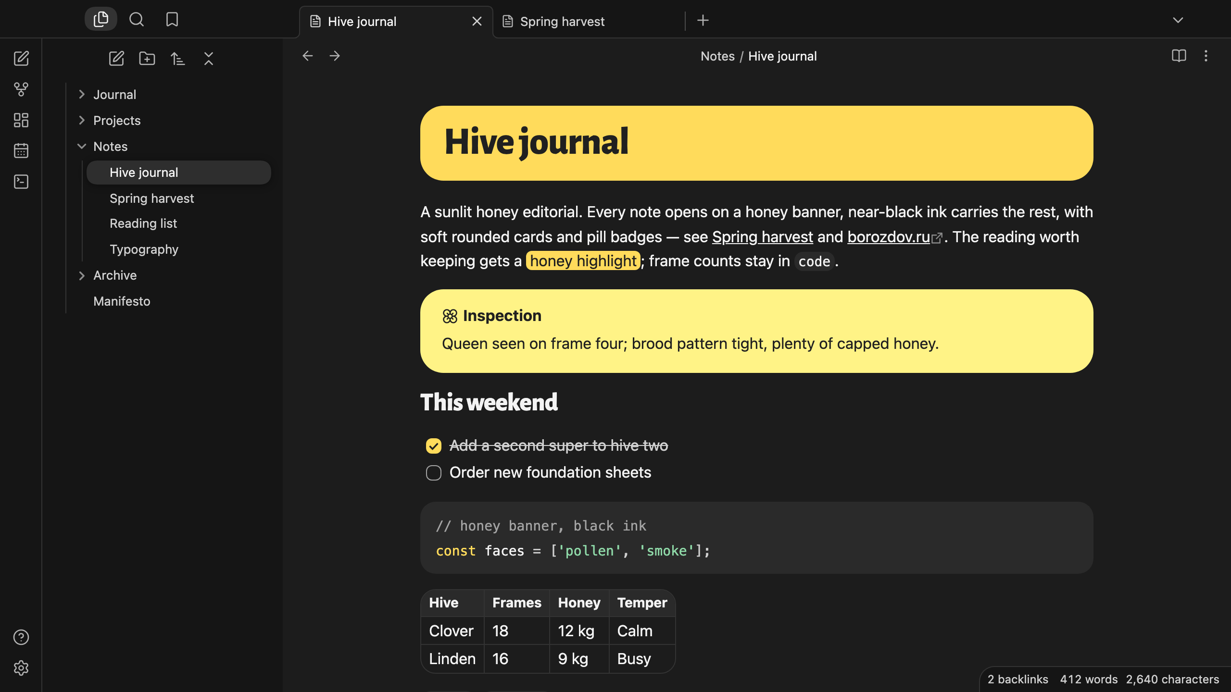Follow the Spring harvest internal link
Image resolution: width=1231 pixels, height=692 pixels.
click(763, 237)
